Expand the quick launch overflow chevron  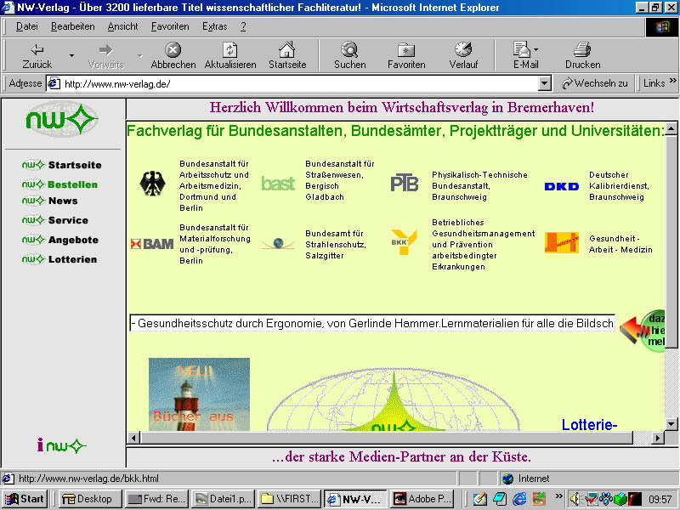pyautogui.click(x=558, y=496)
